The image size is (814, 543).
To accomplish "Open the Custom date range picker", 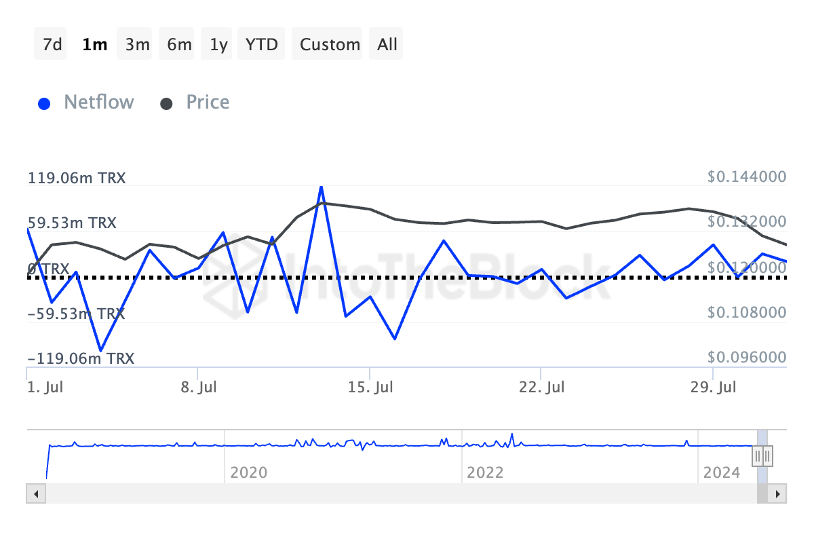I will (330, 45).
